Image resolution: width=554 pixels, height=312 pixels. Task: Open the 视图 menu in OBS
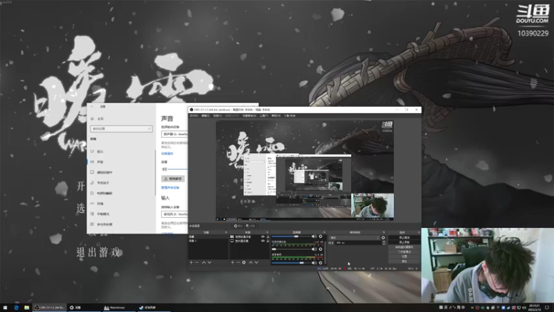pos(217,116)
